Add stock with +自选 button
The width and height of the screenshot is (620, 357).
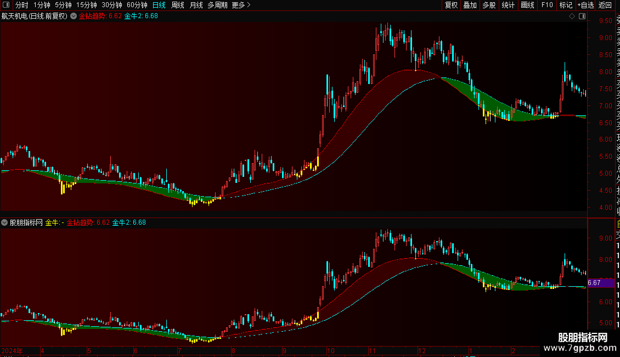585,5
